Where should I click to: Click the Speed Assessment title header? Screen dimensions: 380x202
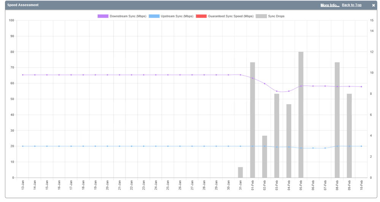23,5
